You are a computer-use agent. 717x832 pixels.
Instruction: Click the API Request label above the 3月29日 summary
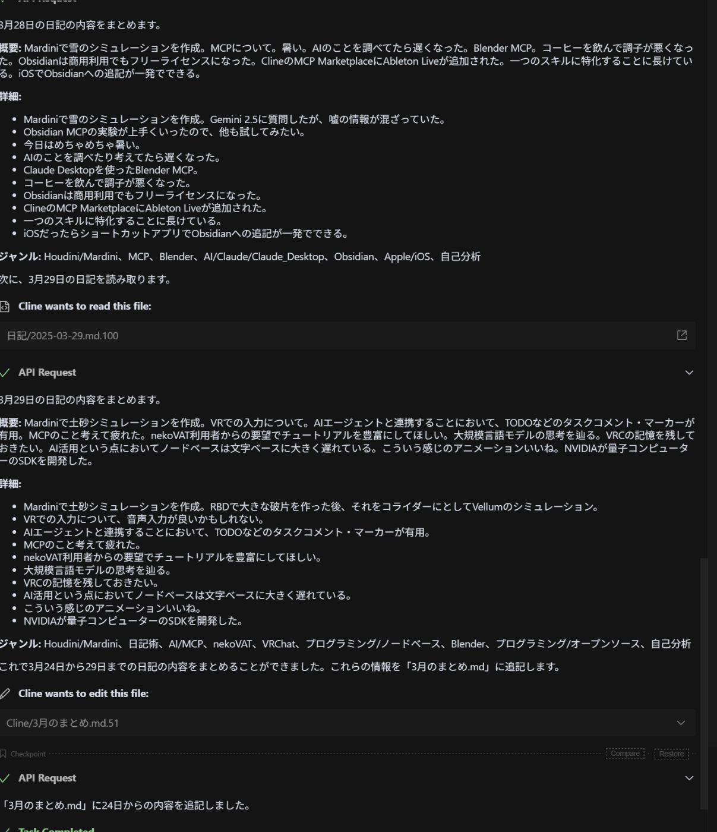pyautogui.click(x=47, y=373)
